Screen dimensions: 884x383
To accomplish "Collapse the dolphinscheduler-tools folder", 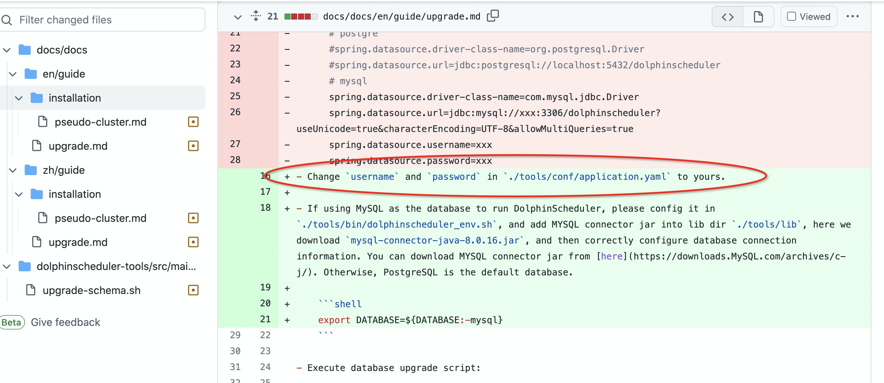I will pos(7,267).
